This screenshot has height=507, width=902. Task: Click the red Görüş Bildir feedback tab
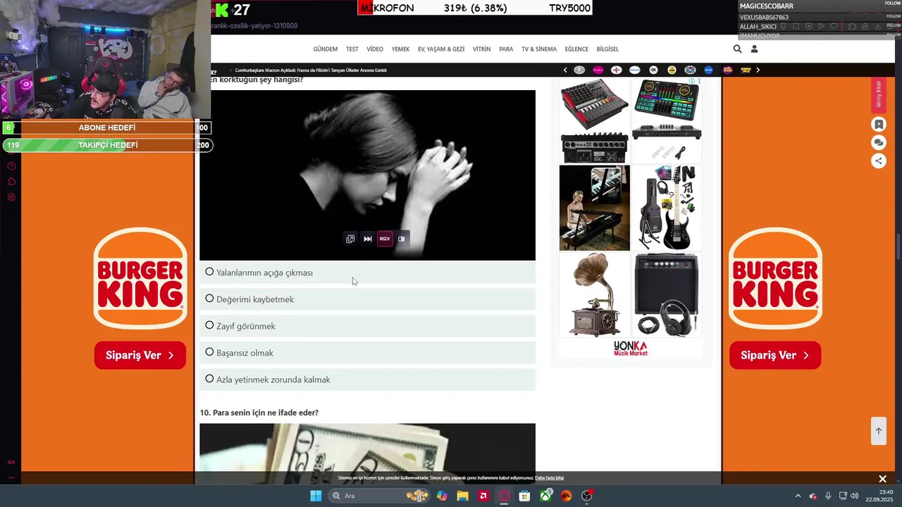click(878, 94)
